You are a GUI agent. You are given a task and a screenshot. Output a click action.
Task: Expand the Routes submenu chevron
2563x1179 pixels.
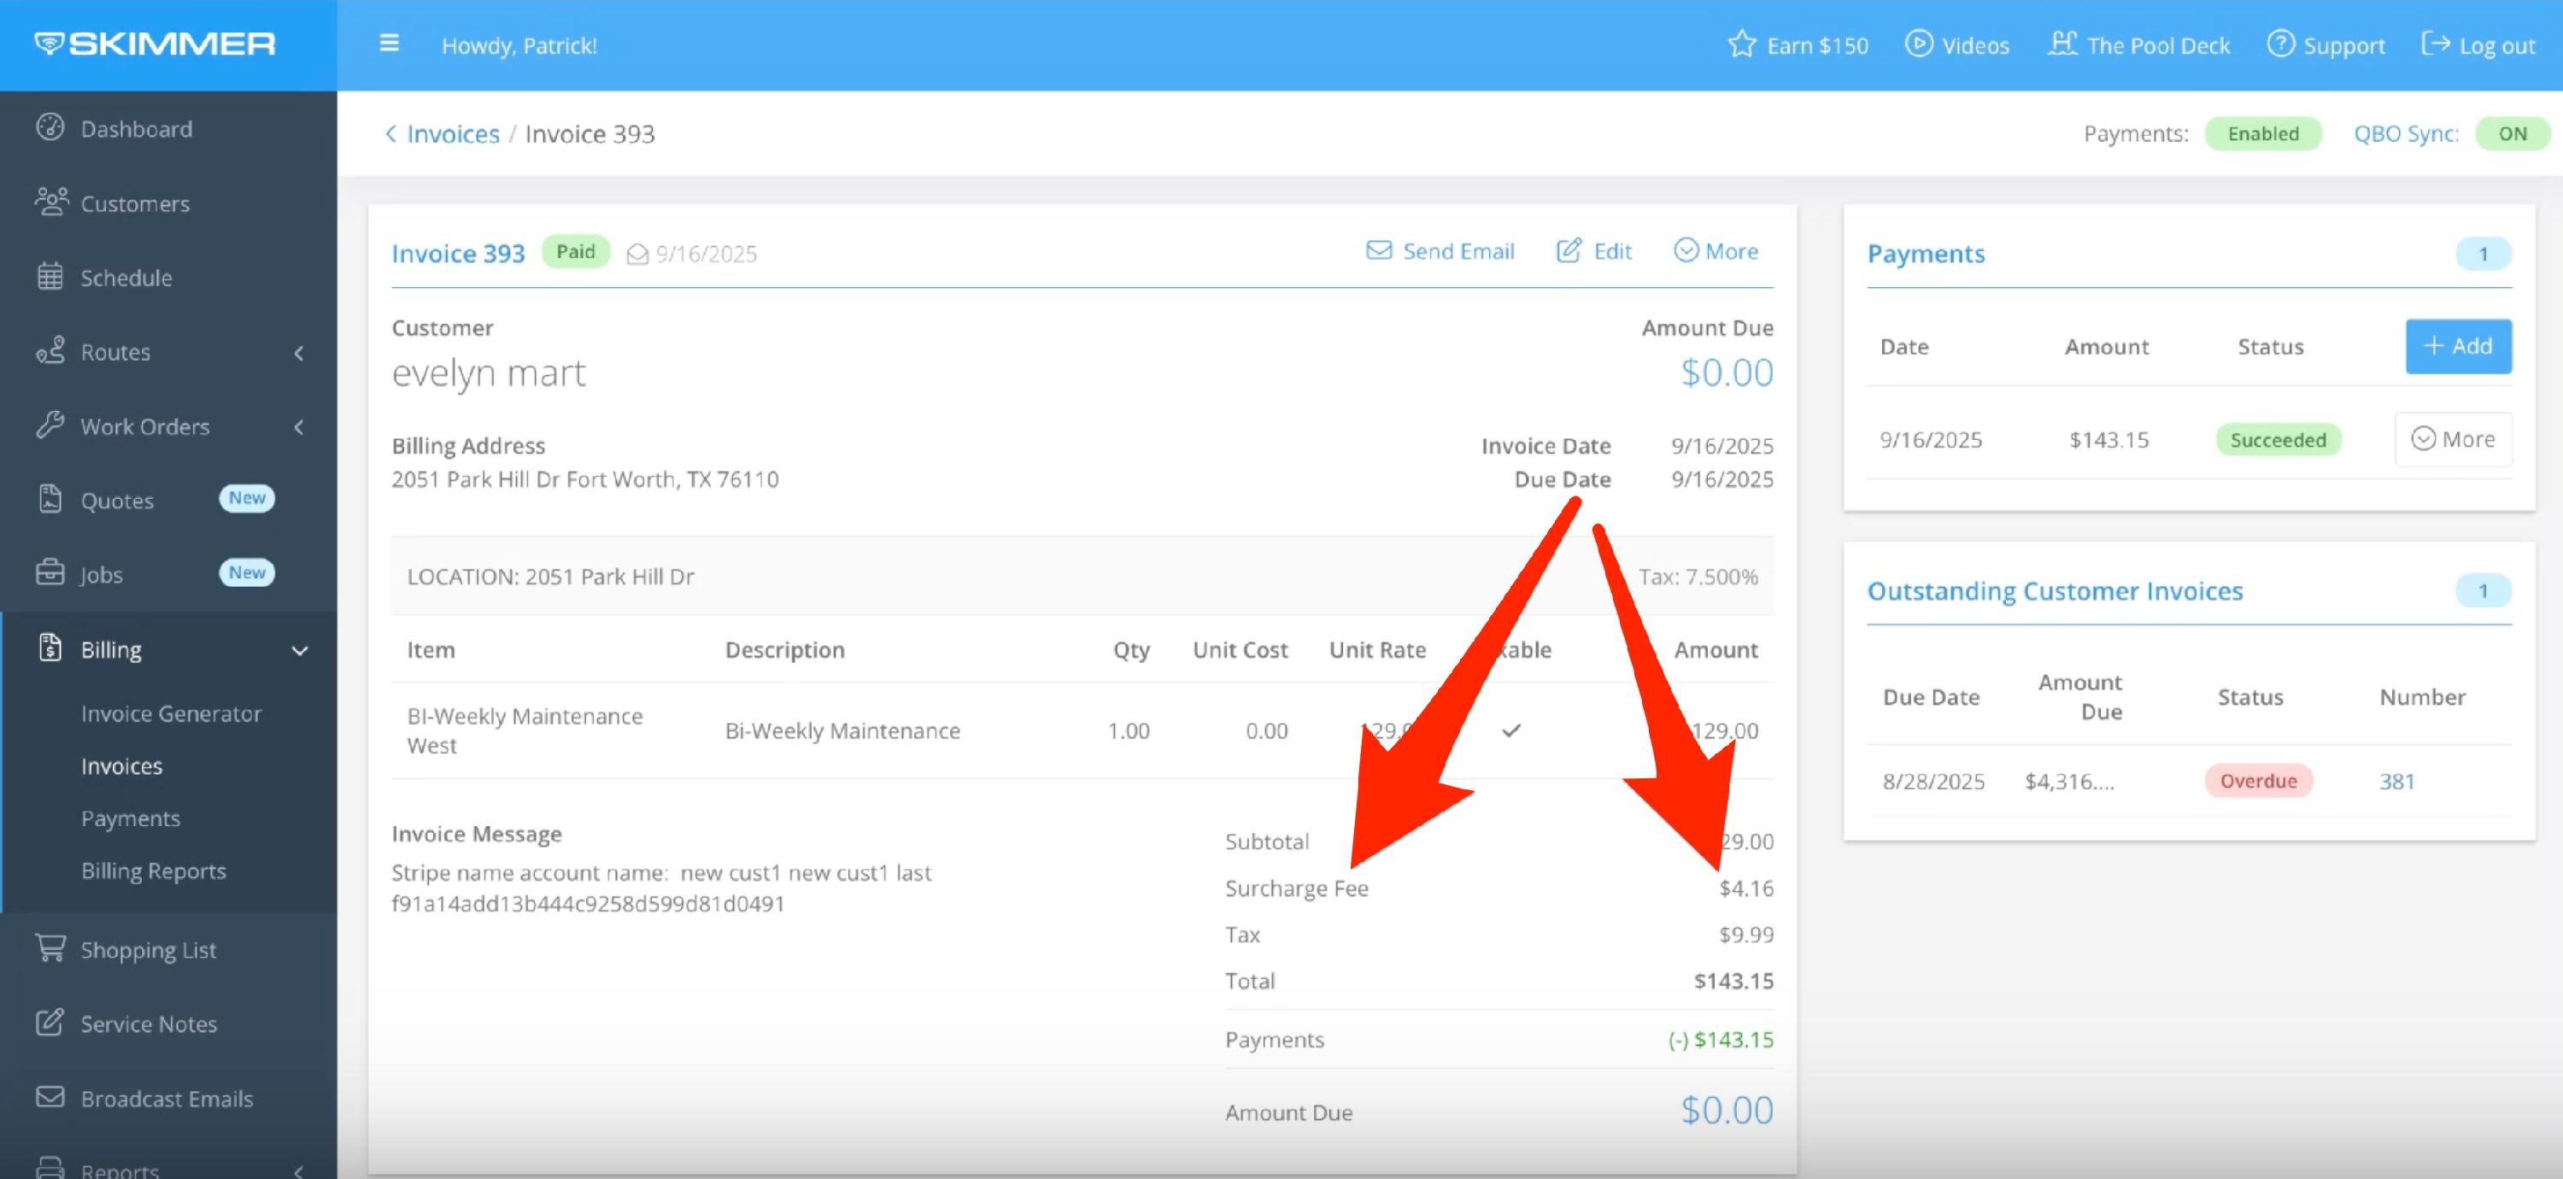[300, 352]
